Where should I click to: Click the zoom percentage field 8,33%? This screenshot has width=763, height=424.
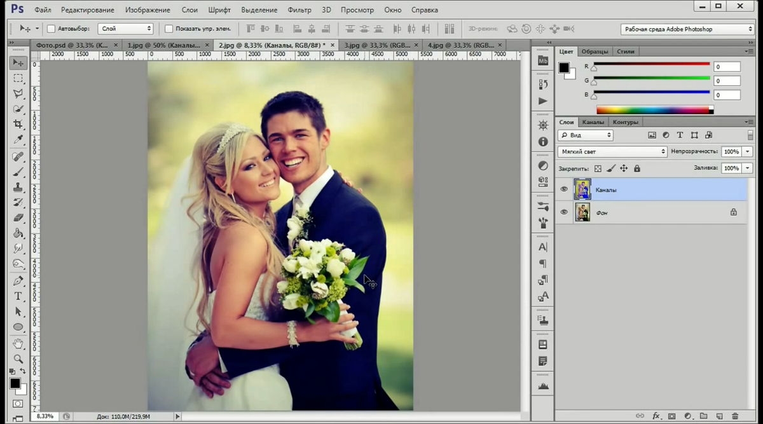pos(45,416)
